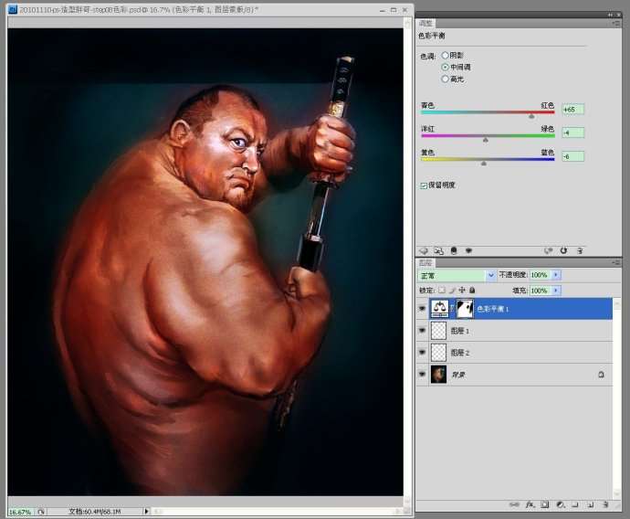The height and width of the screenshot is (519, 630).
Task: Select the 中间调 midtones radio button
Action: (445, 67)
